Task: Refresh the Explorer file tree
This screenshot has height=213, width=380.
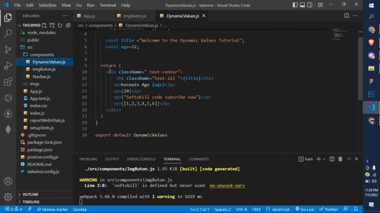Action: click(60, 25)
